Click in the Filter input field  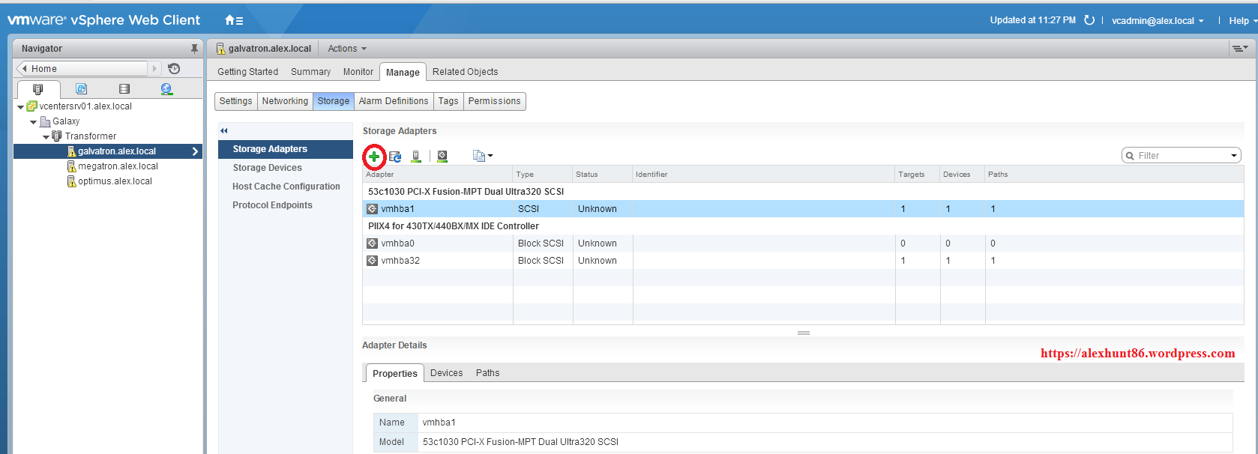(x=1181, y=156)
